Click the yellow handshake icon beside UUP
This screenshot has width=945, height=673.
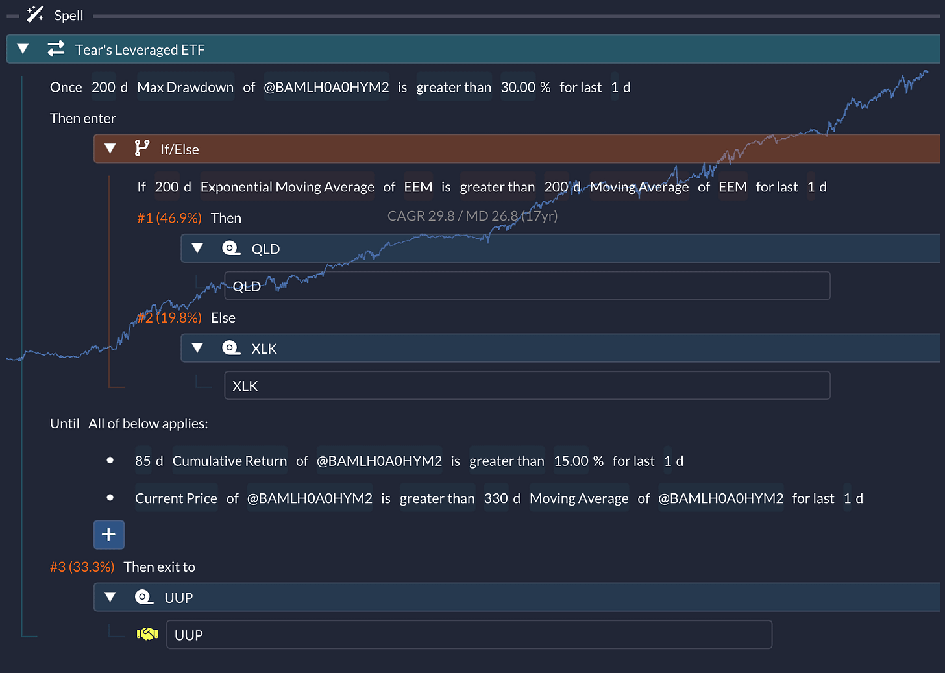click(147, 634)
